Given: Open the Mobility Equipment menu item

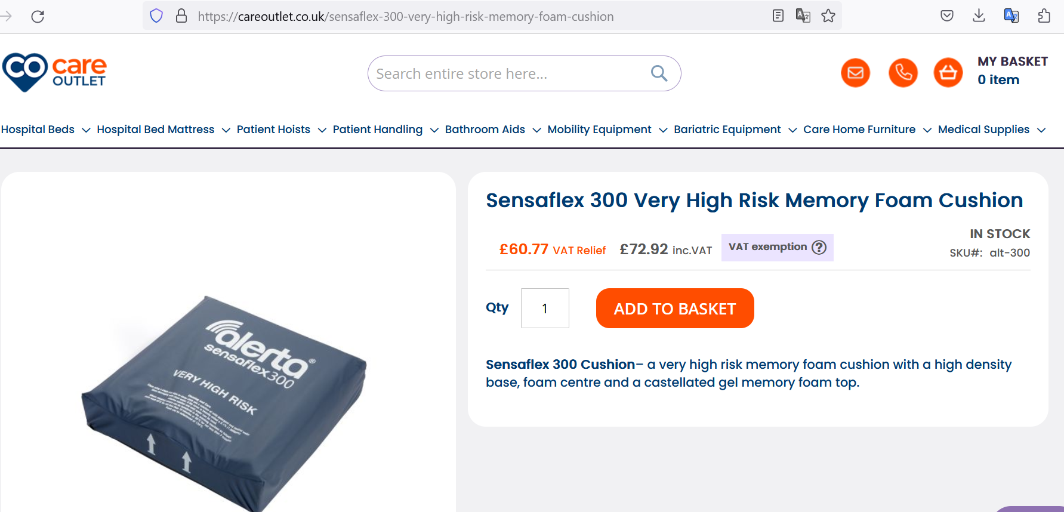Looking at the screenshot, I should pyautogui.click(x=599, y=129).
